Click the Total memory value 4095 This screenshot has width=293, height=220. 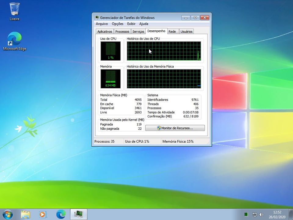pos(138,100)
